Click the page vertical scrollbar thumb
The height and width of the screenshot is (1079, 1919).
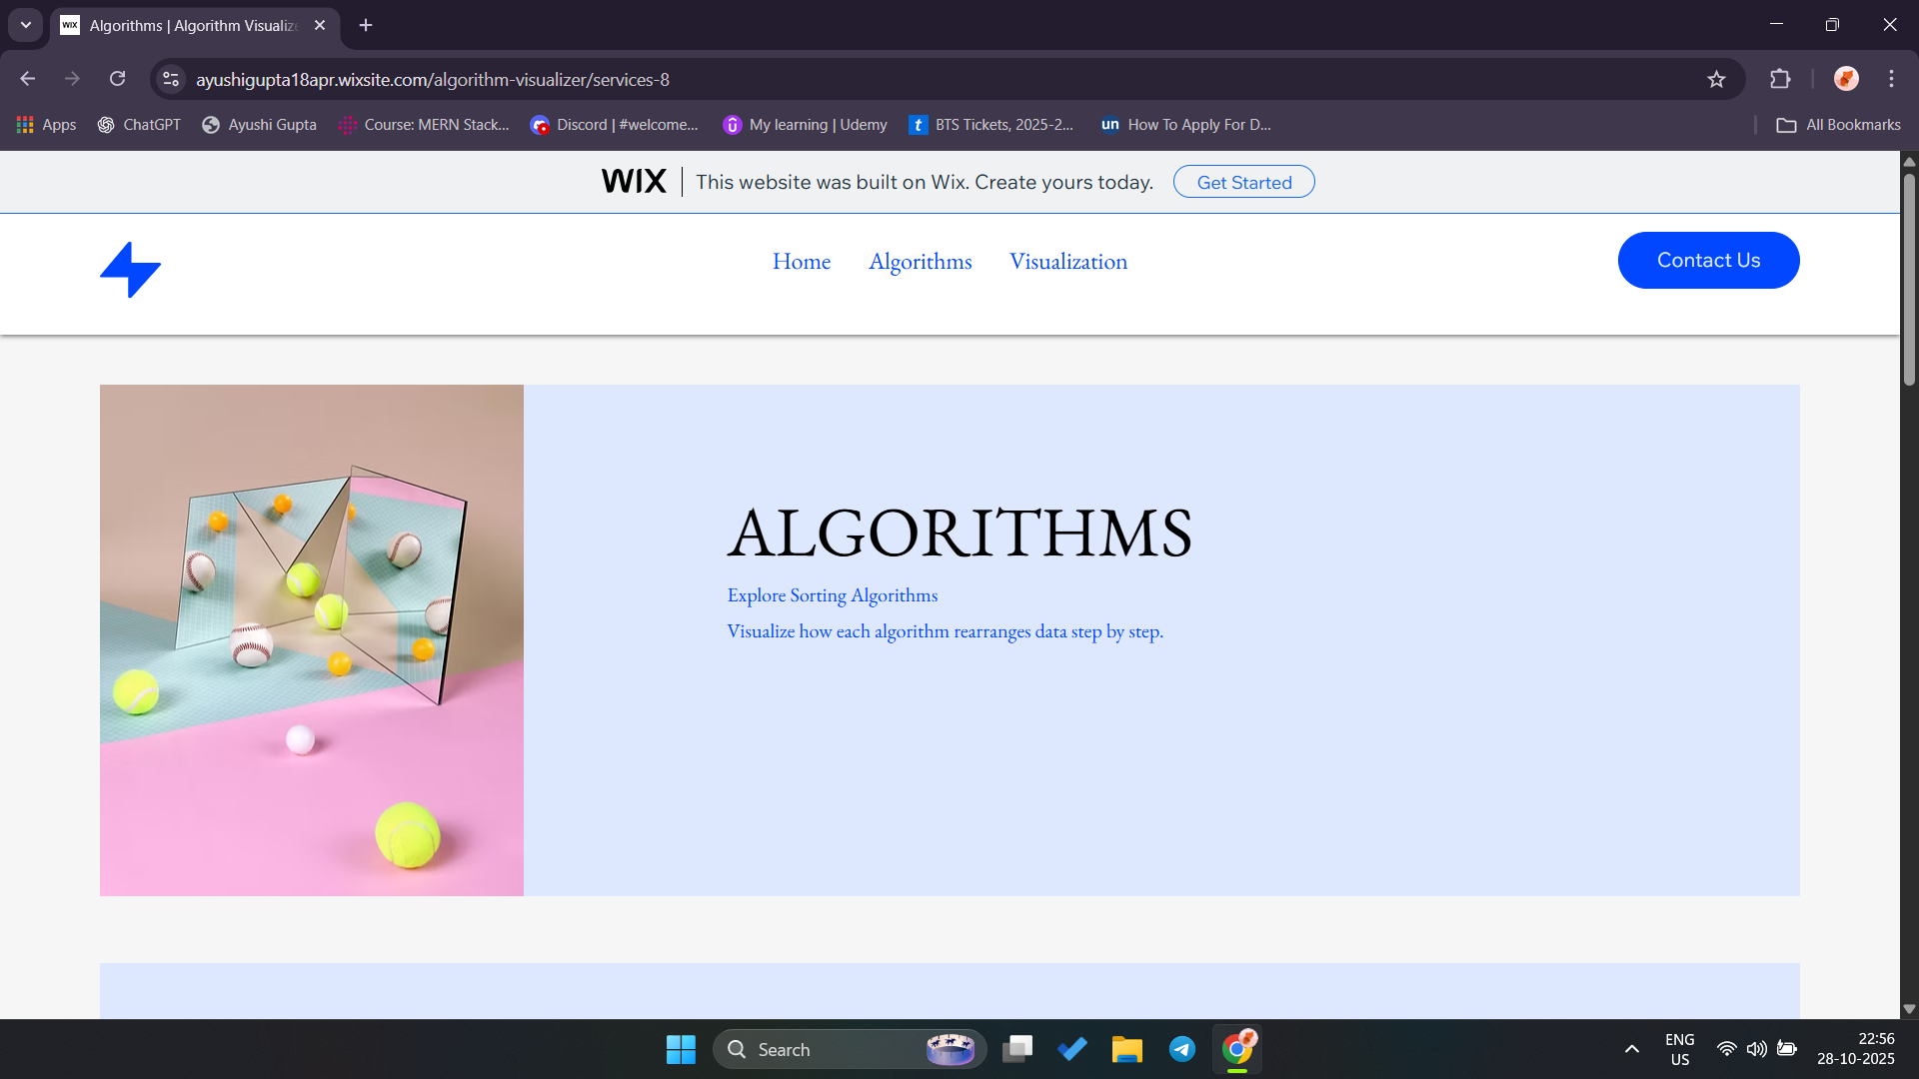pyautogui.click(x=1909, y=280)
